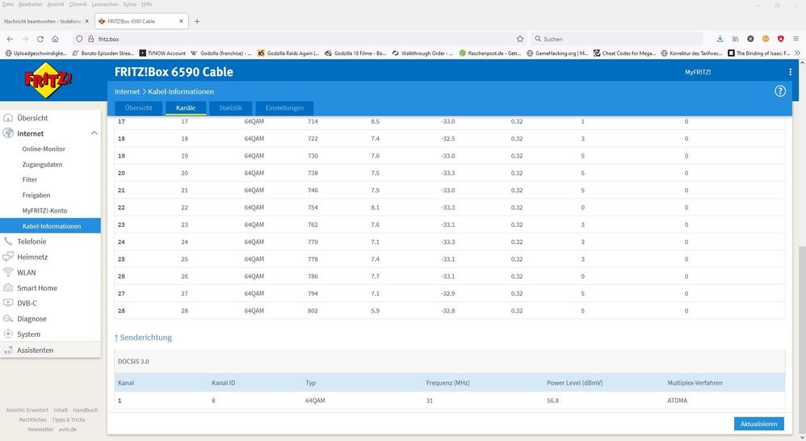Click the Smart Home icon
Viewport: 806px width, 441px height.
9,288
